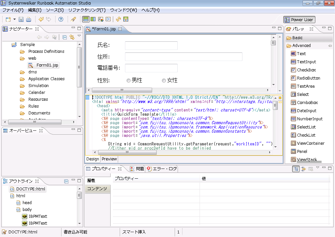This screenshot has height=237, width=335.
Task: Open the ファイル(F) menu
Action: pos(13,10)
